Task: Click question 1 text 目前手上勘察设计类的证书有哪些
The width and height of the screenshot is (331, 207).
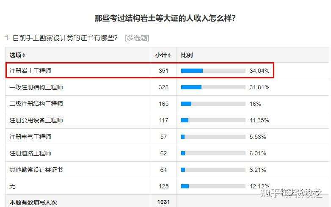Action: pyautogui.click(x=61, y=38)
